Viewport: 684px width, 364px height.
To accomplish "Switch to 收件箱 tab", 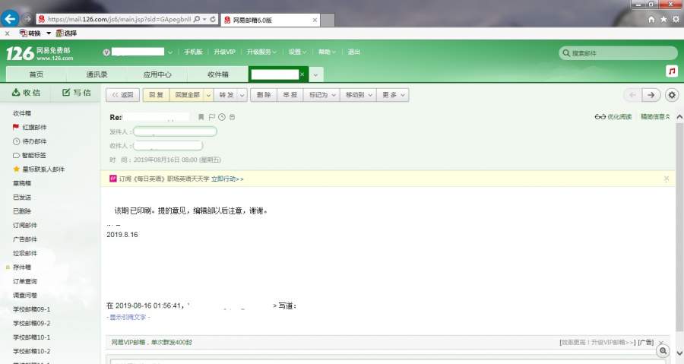I will [x=218, y=74].
